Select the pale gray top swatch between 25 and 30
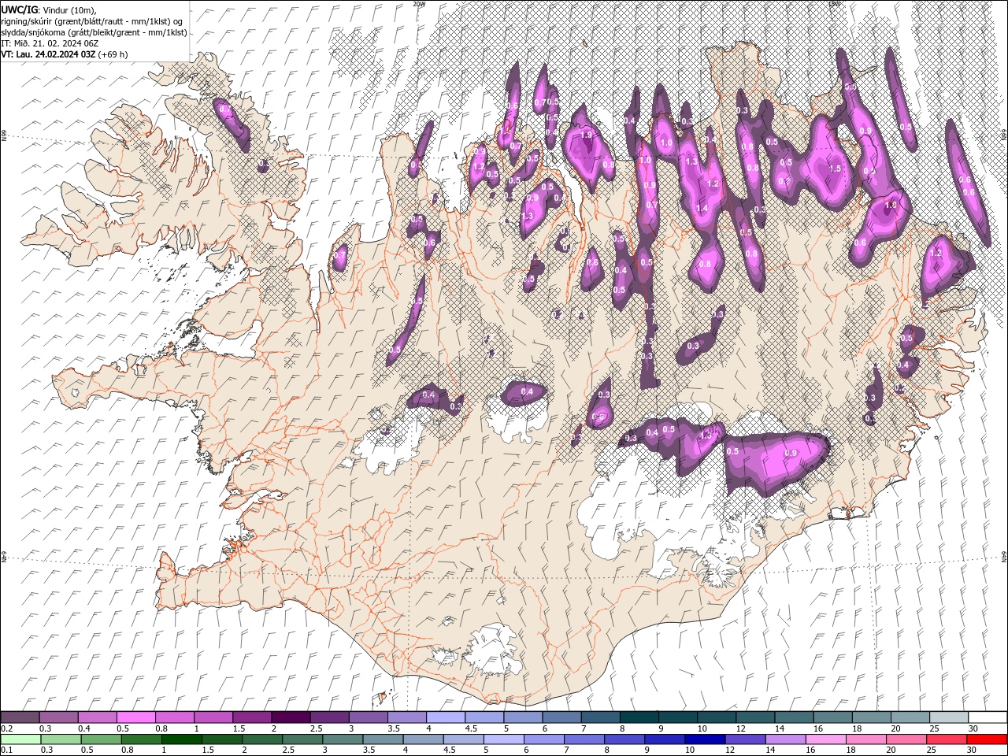Viewport: 1008px width, 756px height. (x=949, y=717)
